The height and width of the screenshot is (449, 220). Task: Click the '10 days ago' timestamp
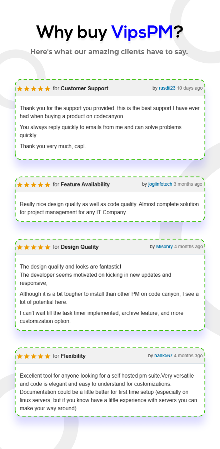(x=190, y=88)
